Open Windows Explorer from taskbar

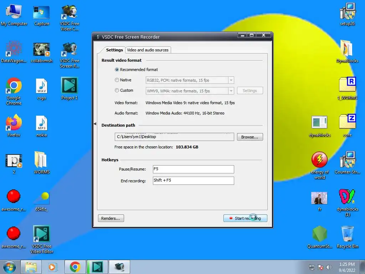[31, 267]
